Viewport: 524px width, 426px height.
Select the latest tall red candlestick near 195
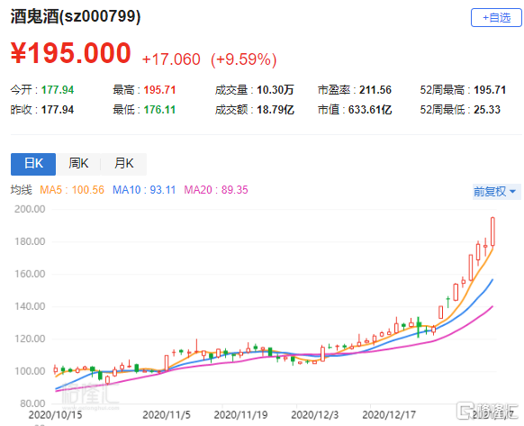coord(492,231)
